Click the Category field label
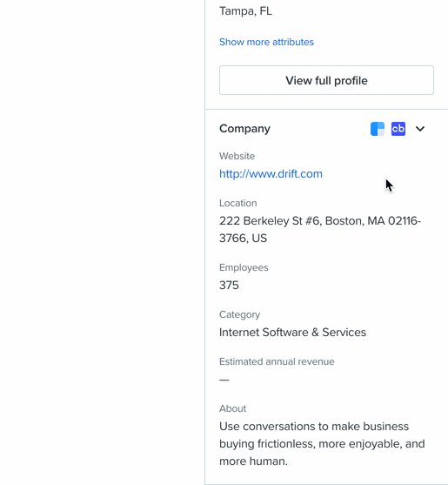Viewport: 448px width, 485px height. 239,314
